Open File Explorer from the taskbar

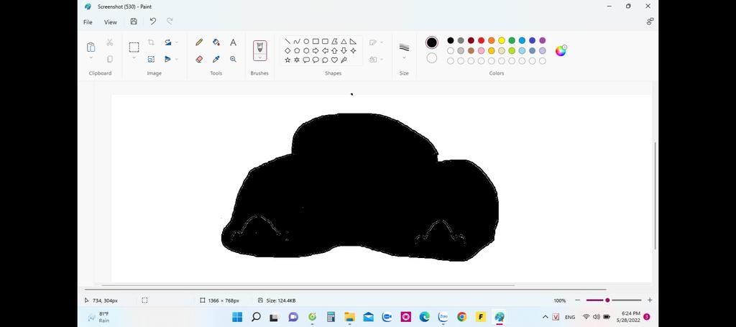coord(349,317)
